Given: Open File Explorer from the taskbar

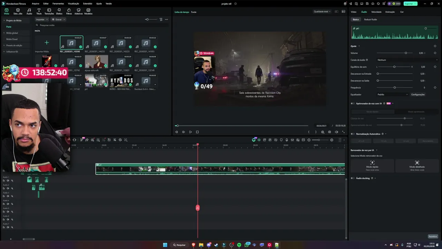Looking at the screenshot, I should tap(201, 245).
